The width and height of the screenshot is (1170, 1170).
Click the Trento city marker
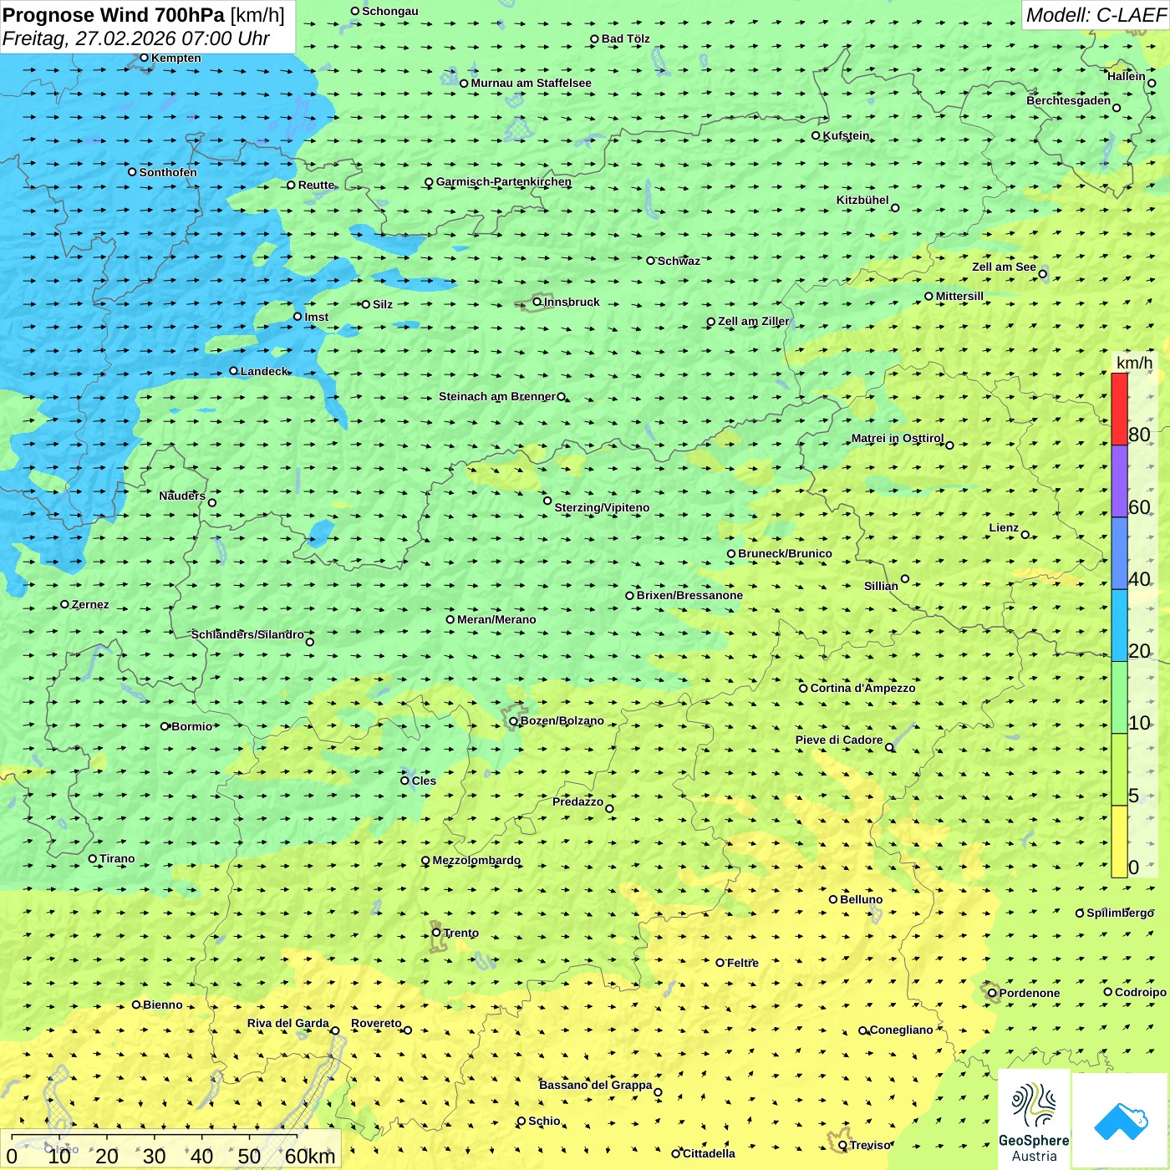point(436,933)
